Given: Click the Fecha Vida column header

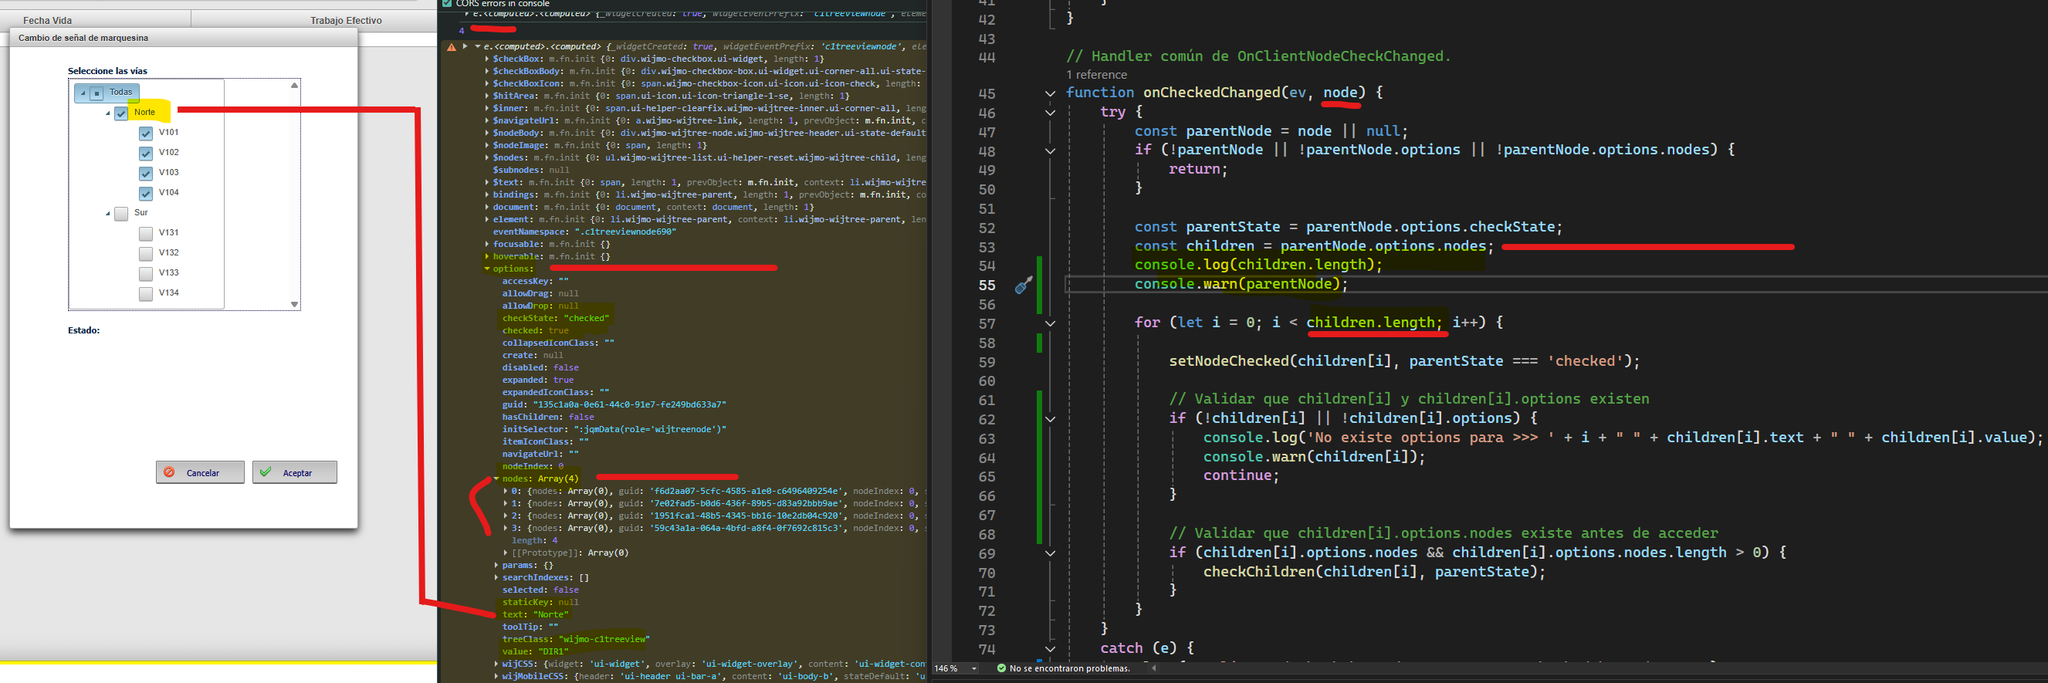Looking at the screenshot, I should pyautogui.click(x=48, y=20).
